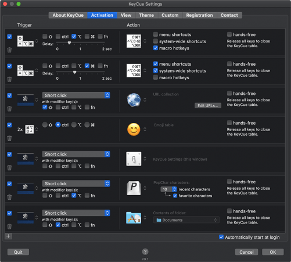
Task: Click the shortcut table action icon in first row
Action: tap(134, 41)
